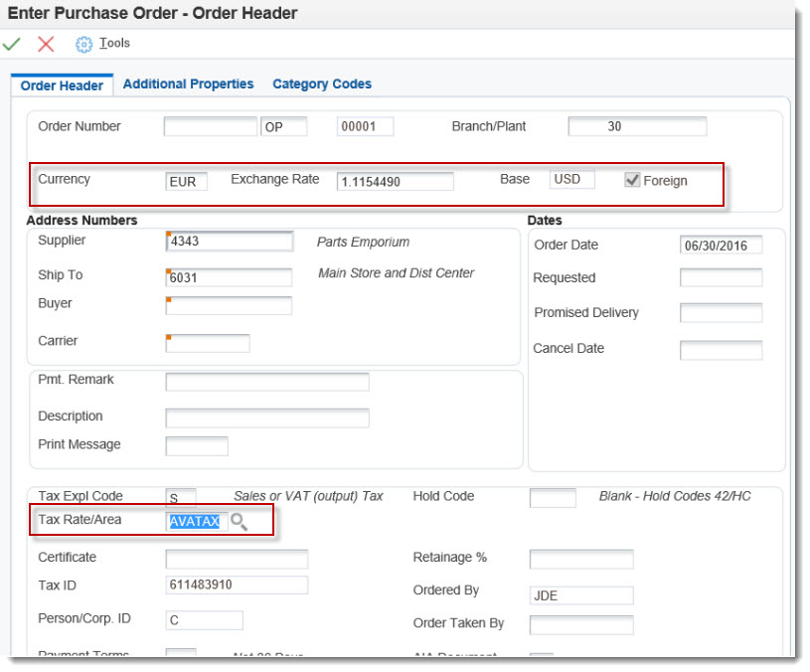Click the Carrier input field

[208, 343]
